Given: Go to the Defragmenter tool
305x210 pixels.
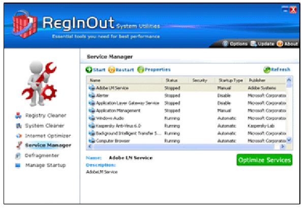Looking at the screenshot, I should [42, 156].
